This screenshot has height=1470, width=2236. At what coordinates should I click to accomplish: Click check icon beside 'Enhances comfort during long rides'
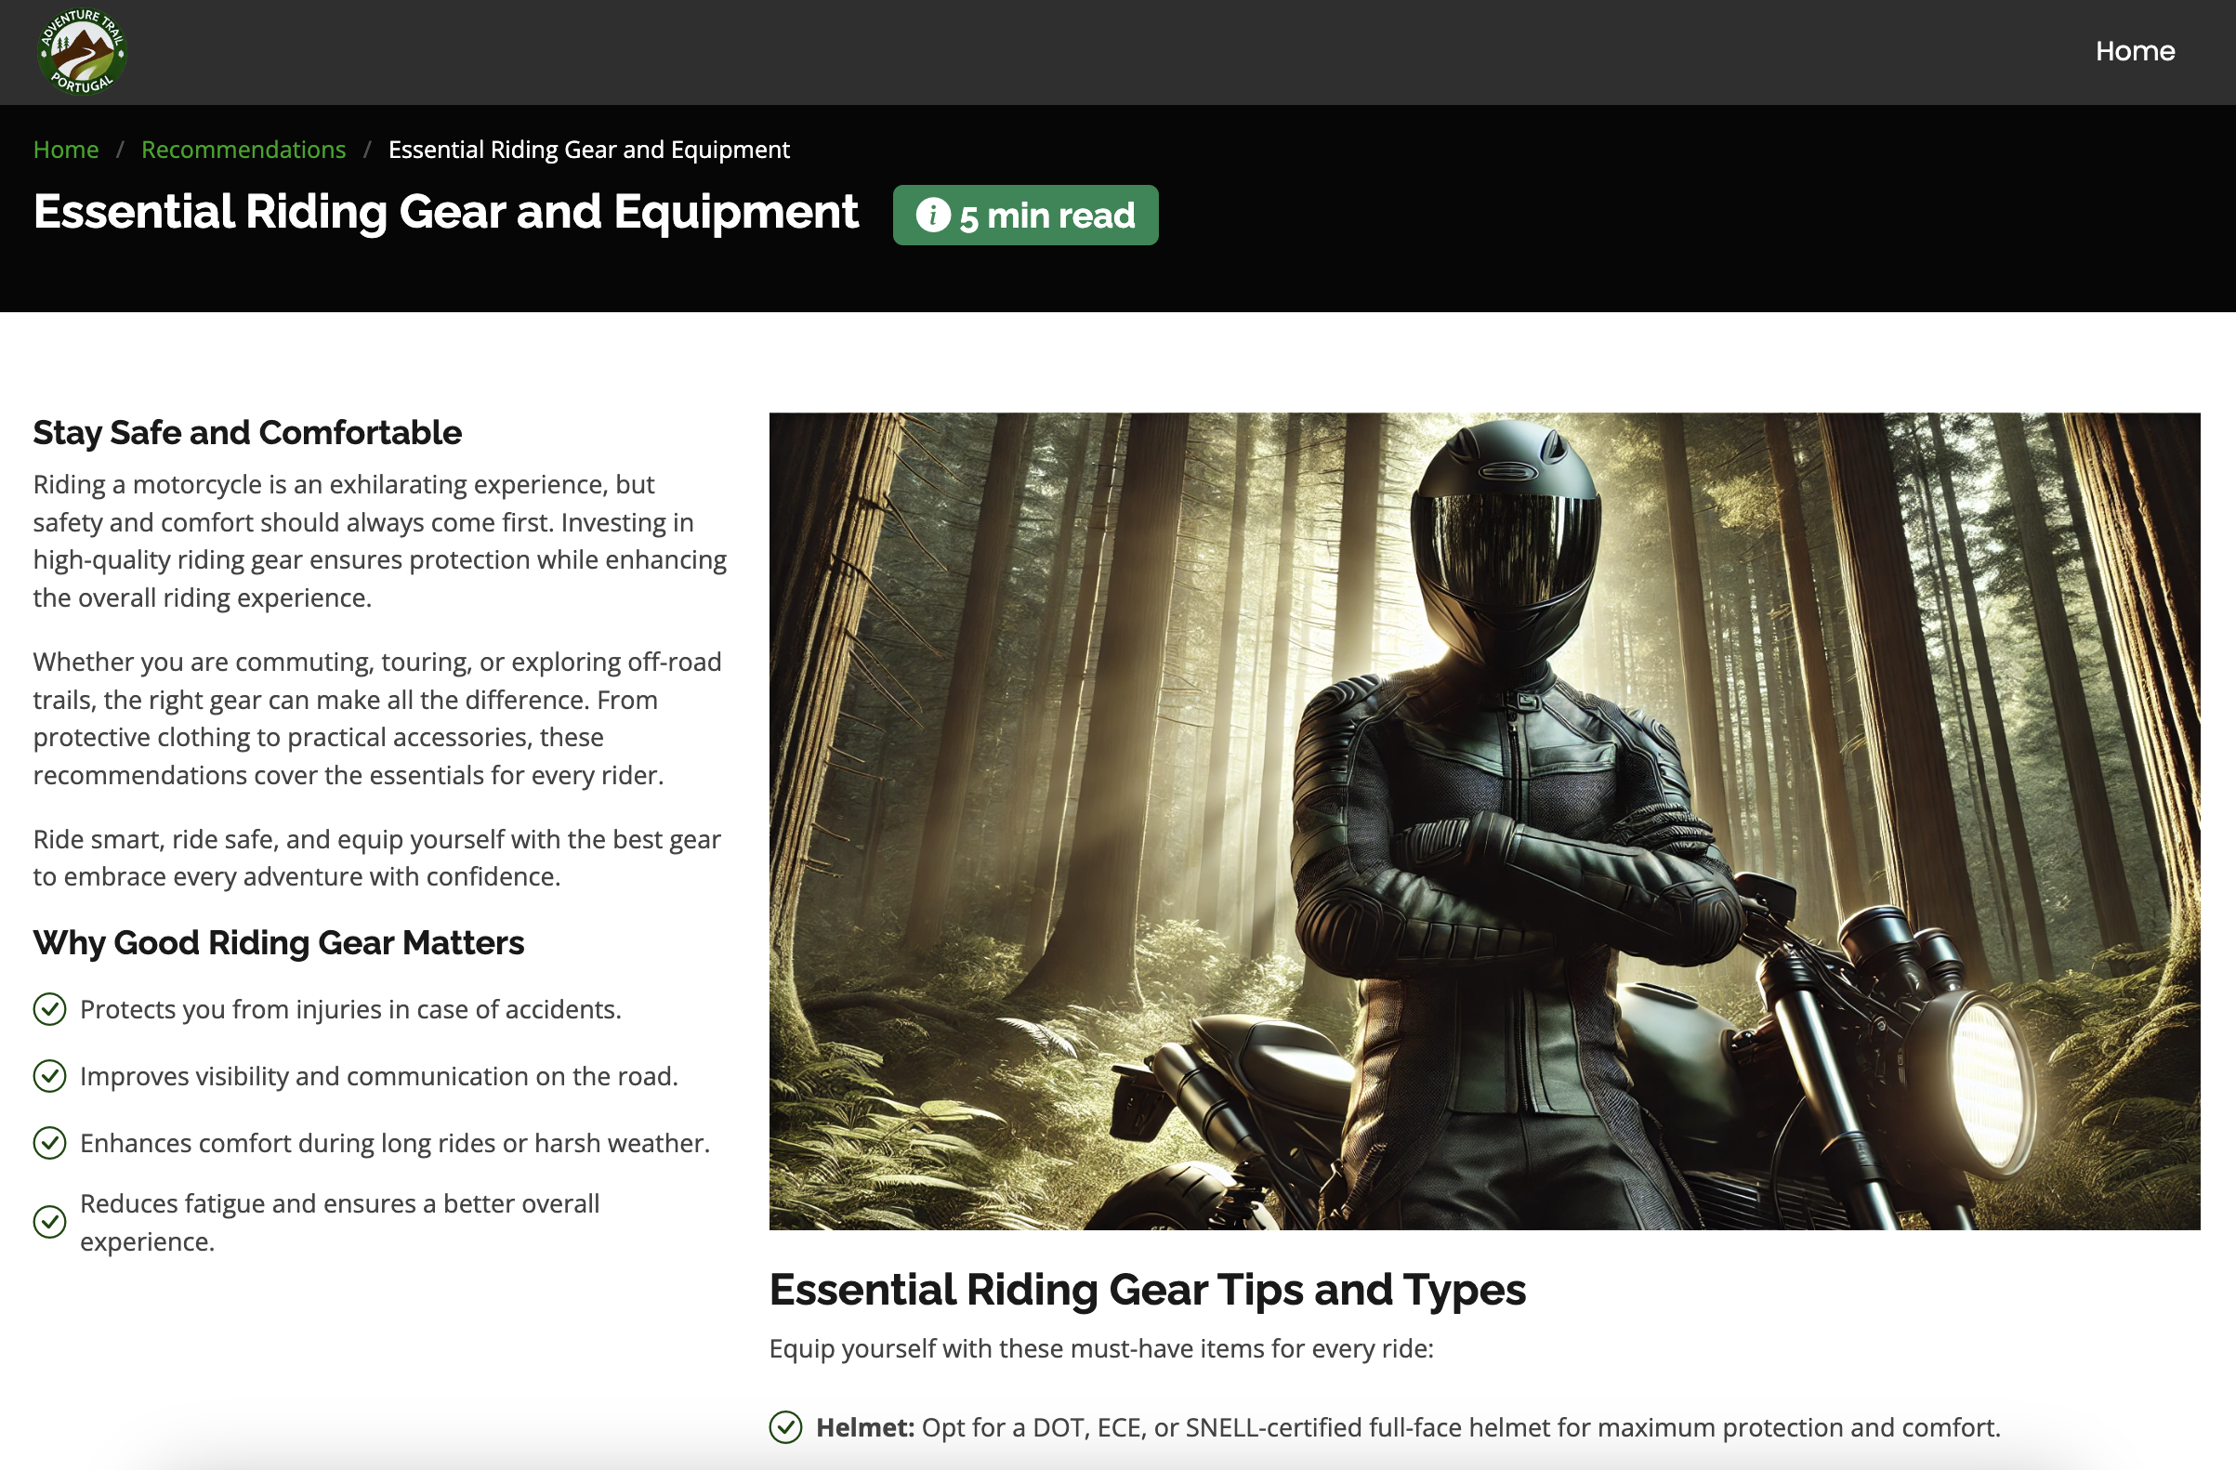(x=50, y=1142)
